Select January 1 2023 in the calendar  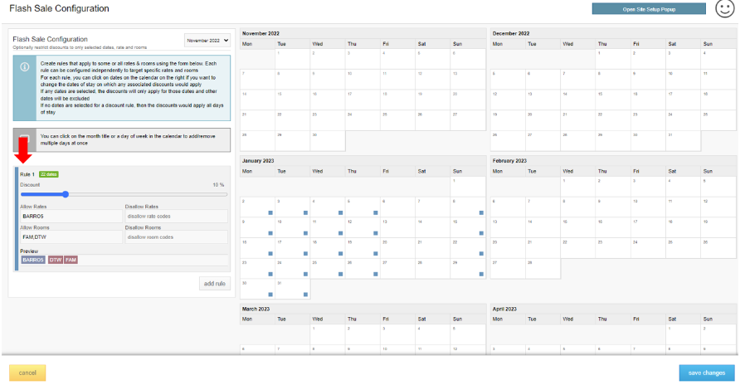pos(468,187)
